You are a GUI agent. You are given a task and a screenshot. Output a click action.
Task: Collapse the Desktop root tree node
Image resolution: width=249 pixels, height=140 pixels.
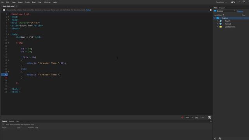(214, 18)
